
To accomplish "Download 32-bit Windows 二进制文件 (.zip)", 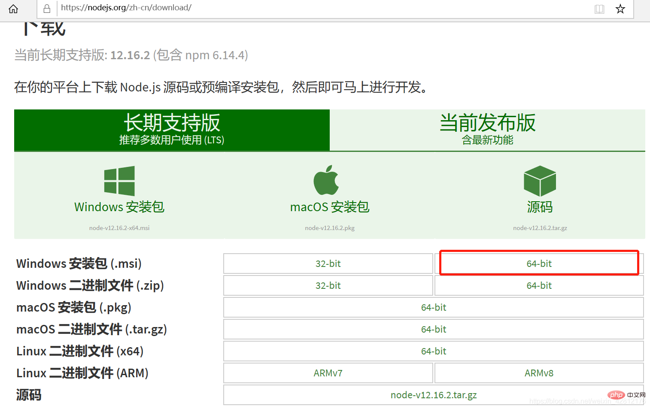I will (328, 285).
